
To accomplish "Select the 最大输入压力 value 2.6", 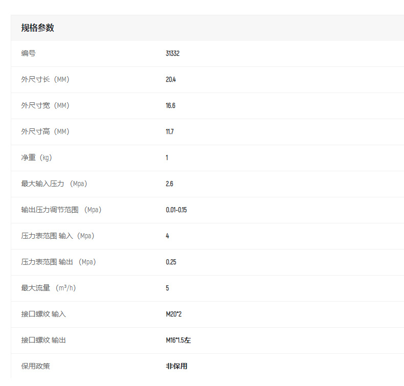I will click(x=169, y=184).
